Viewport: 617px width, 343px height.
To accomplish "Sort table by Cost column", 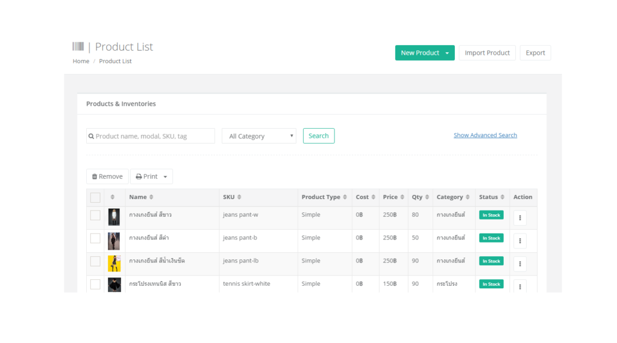I will (x=366, y=197).
